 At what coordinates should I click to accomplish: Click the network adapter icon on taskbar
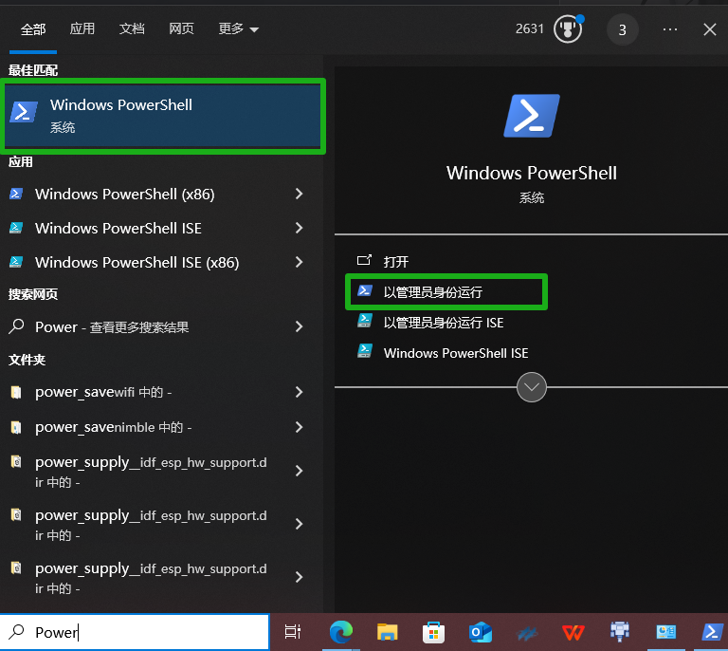click(x=619, y=631)
